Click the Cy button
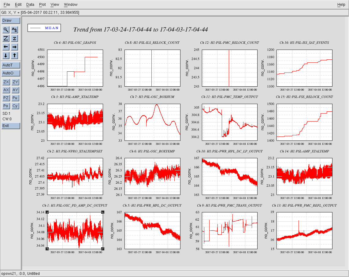This screenshot has height=277, width=349. coord(15,106)
